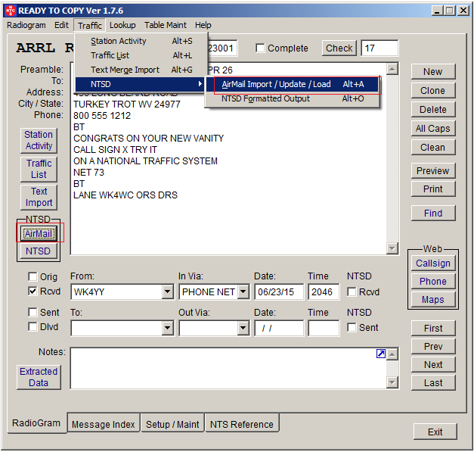Go to Prev record
Image resolution: width=474 pixels, height=452 pixels.
pos(433,346)
